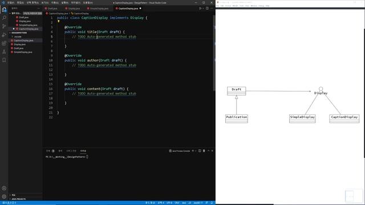
Task: Select the Terminal panel tab
Action: coord(83,151)
